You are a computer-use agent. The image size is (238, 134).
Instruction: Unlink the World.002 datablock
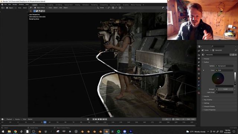(x=236, y=55)
